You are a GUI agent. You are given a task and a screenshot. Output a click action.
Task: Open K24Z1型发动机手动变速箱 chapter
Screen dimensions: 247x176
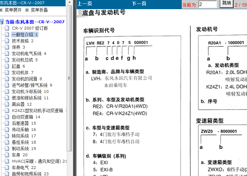[x=39, y=111]
